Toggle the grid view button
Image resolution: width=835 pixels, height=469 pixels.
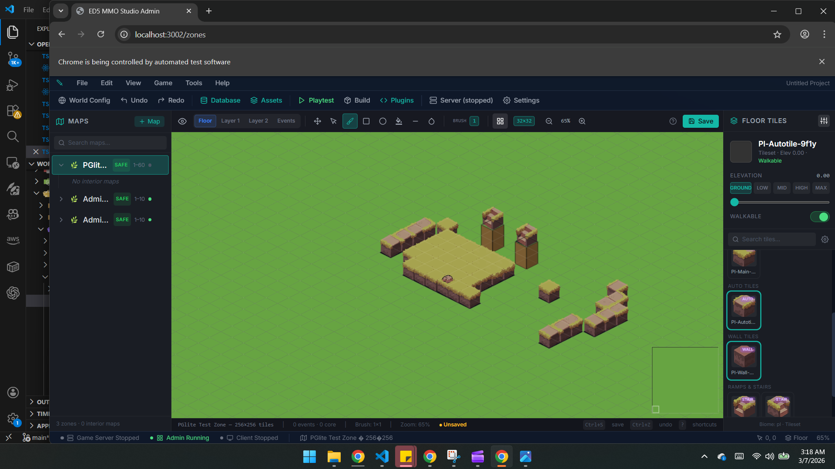pos(500,121)
